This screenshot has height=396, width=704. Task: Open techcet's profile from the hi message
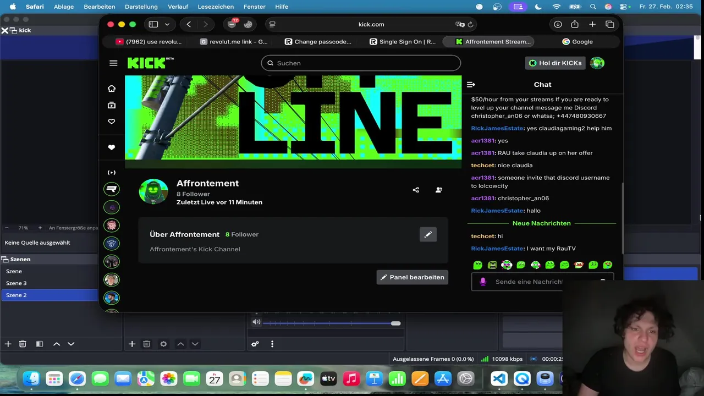pyautogui.click(x=483, y=236)
